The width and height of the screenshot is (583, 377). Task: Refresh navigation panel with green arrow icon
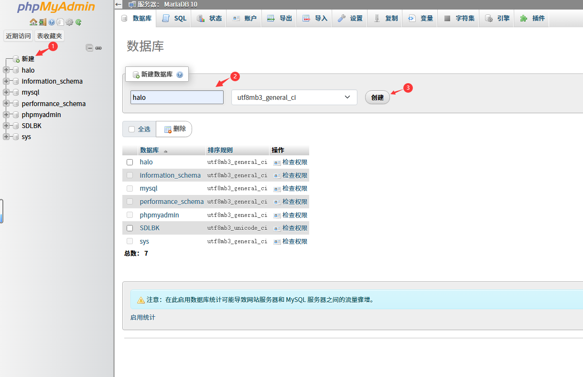click(x=78, y=22)
